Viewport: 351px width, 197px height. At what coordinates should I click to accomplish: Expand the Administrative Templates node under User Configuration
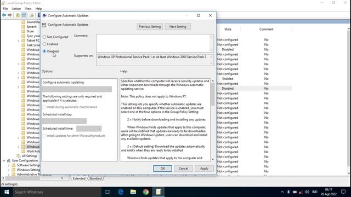pos(9,175)
